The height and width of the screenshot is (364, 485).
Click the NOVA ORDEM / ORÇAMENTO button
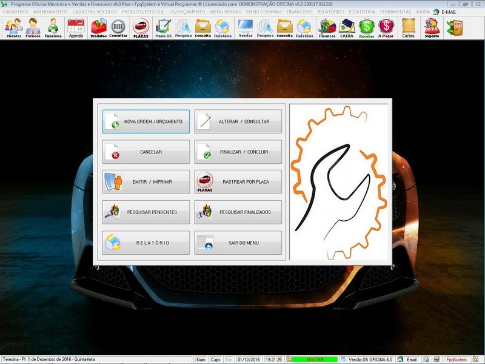pyautogui.click(x=146, y=122)
